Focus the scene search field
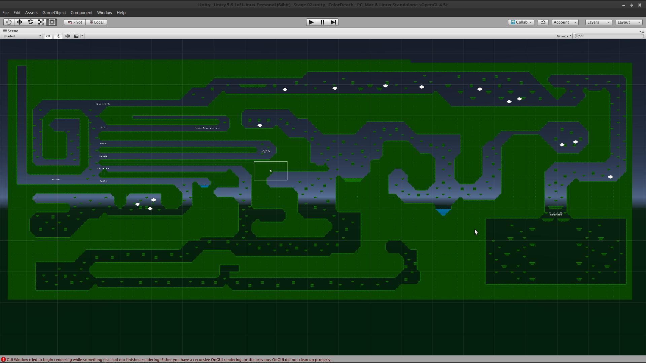Screen dimensions: 646x363 [x=609, y=36]
